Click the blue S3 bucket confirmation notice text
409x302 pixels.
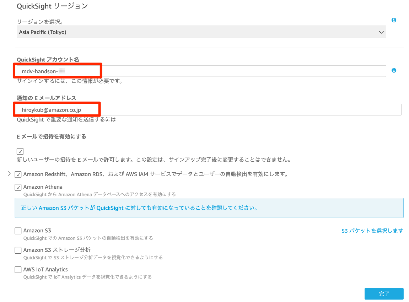coord(140,208)
